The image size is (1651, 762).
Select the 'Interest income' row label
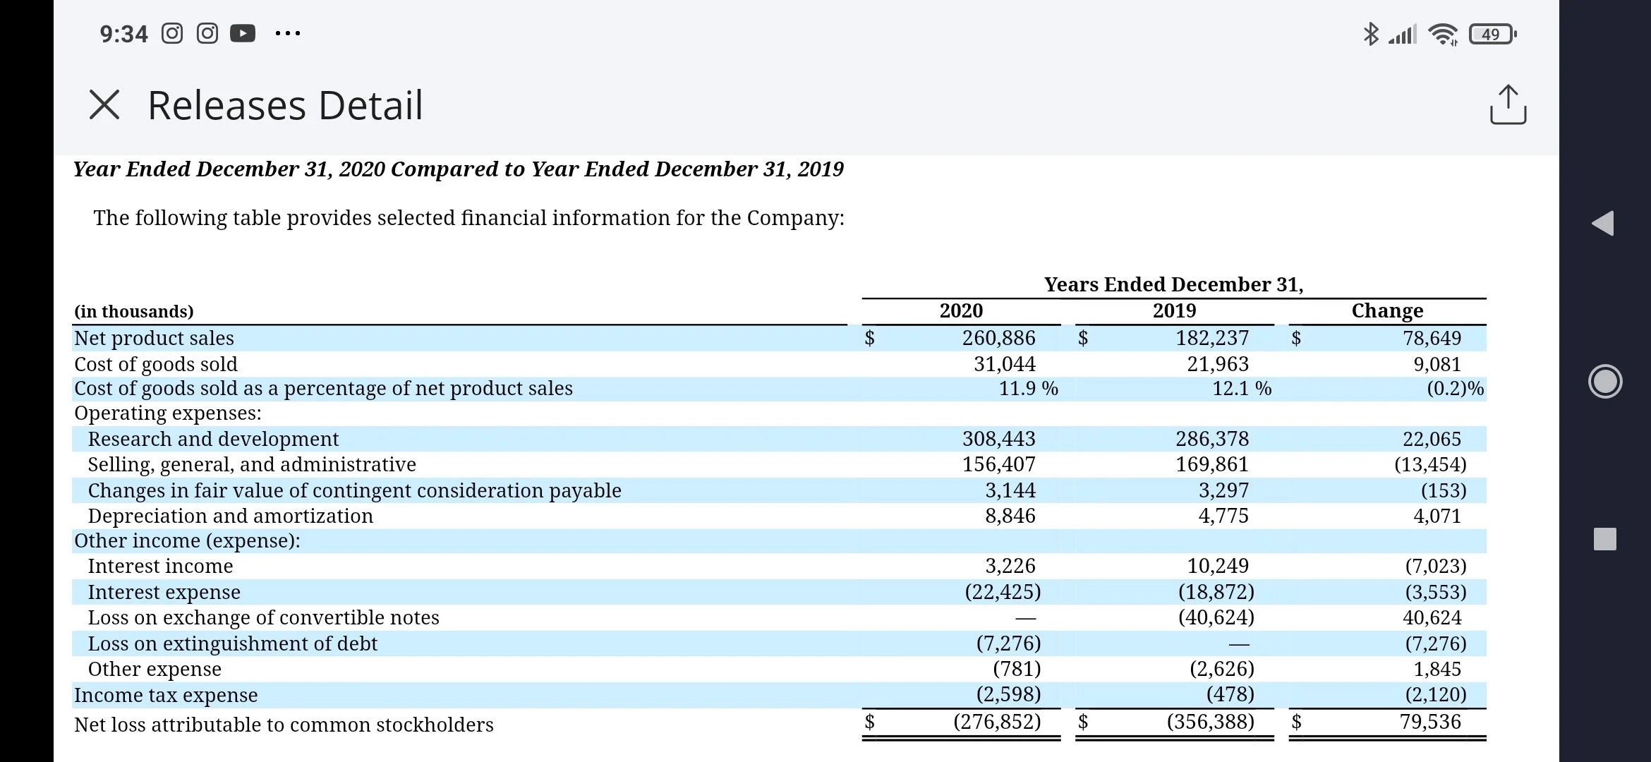tap(160, 566)
